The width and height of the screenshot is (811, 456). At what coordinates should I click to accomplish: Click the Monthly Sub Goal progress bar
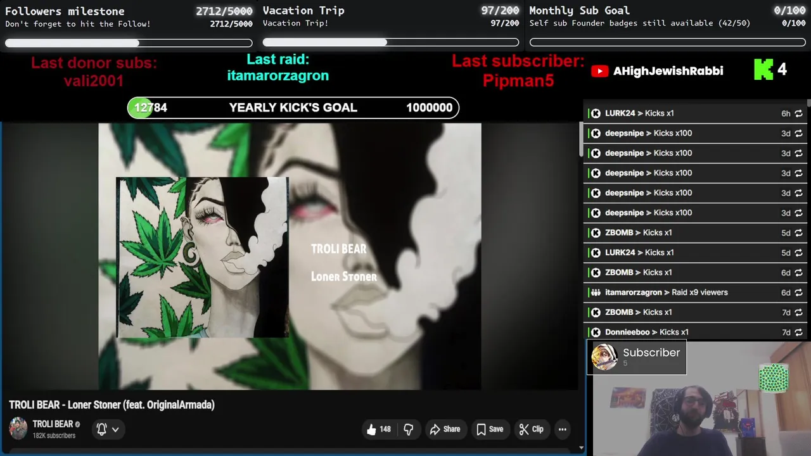coord(668,42)
